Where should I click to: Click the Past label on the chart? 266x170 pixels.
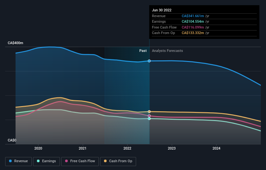click(x=143, y=51)
